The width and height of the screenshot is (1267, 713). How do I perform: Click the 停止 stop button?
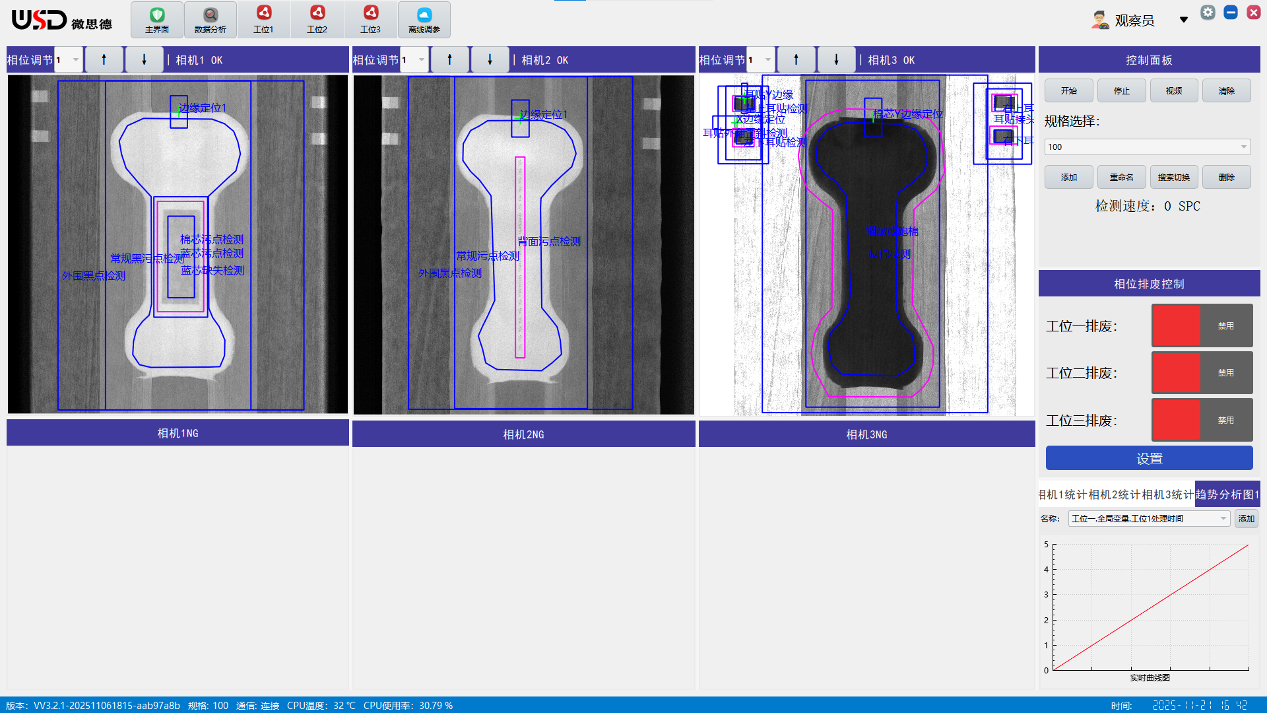pyautogui.click(x=1122, y=91)
